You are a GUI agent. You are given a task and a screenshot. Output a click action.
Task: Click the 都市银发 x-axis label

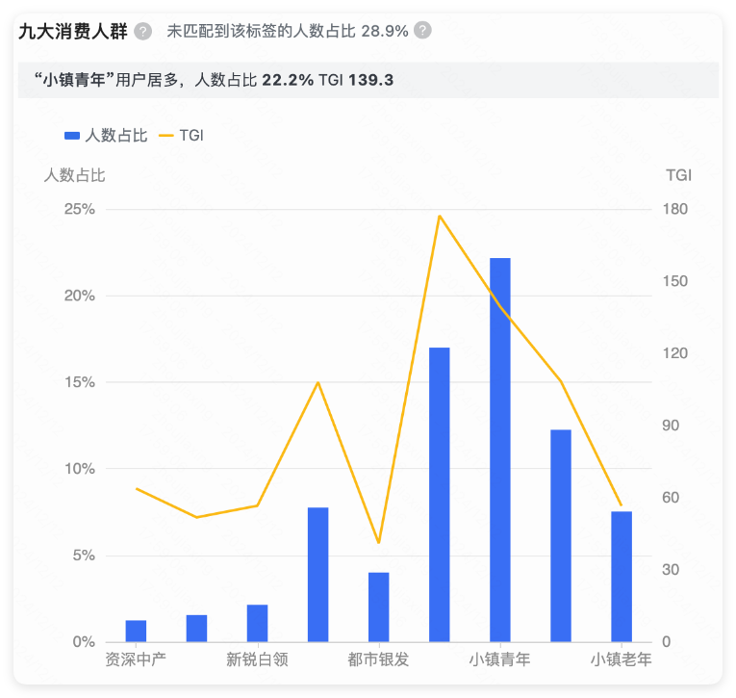coord(378,659)
